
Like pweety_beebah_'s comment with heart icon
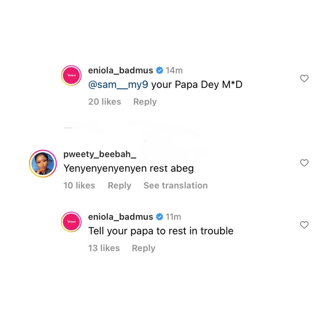304,163
